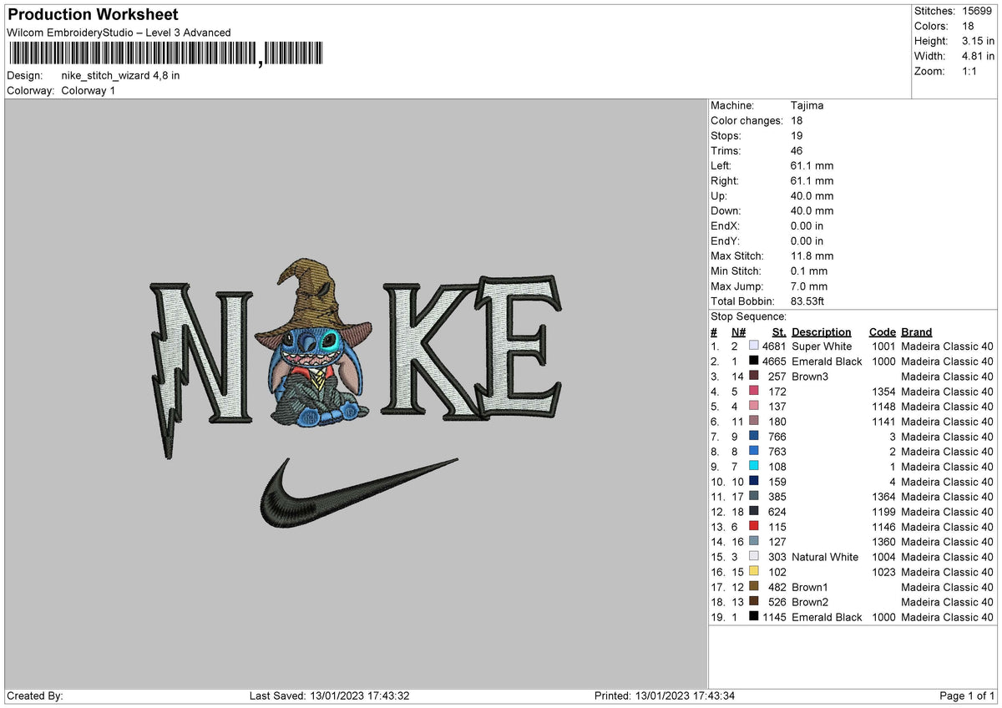The image size is (1002, 708).
Task: Click the 'Colorway 1' value
Action: pyautogui.click(x=89, y=90)
